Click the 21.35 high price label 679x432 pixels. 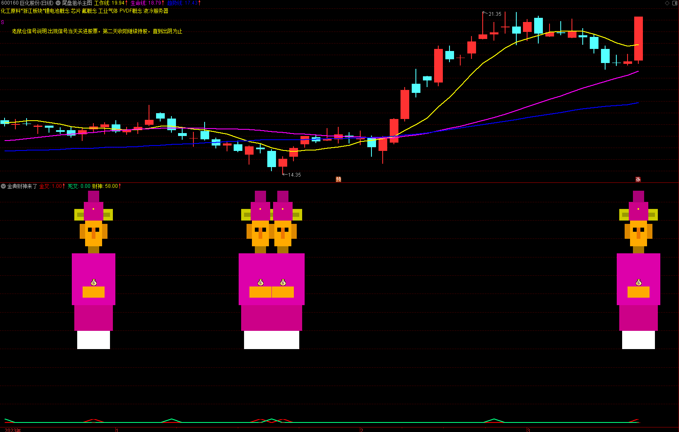point(495,14)
